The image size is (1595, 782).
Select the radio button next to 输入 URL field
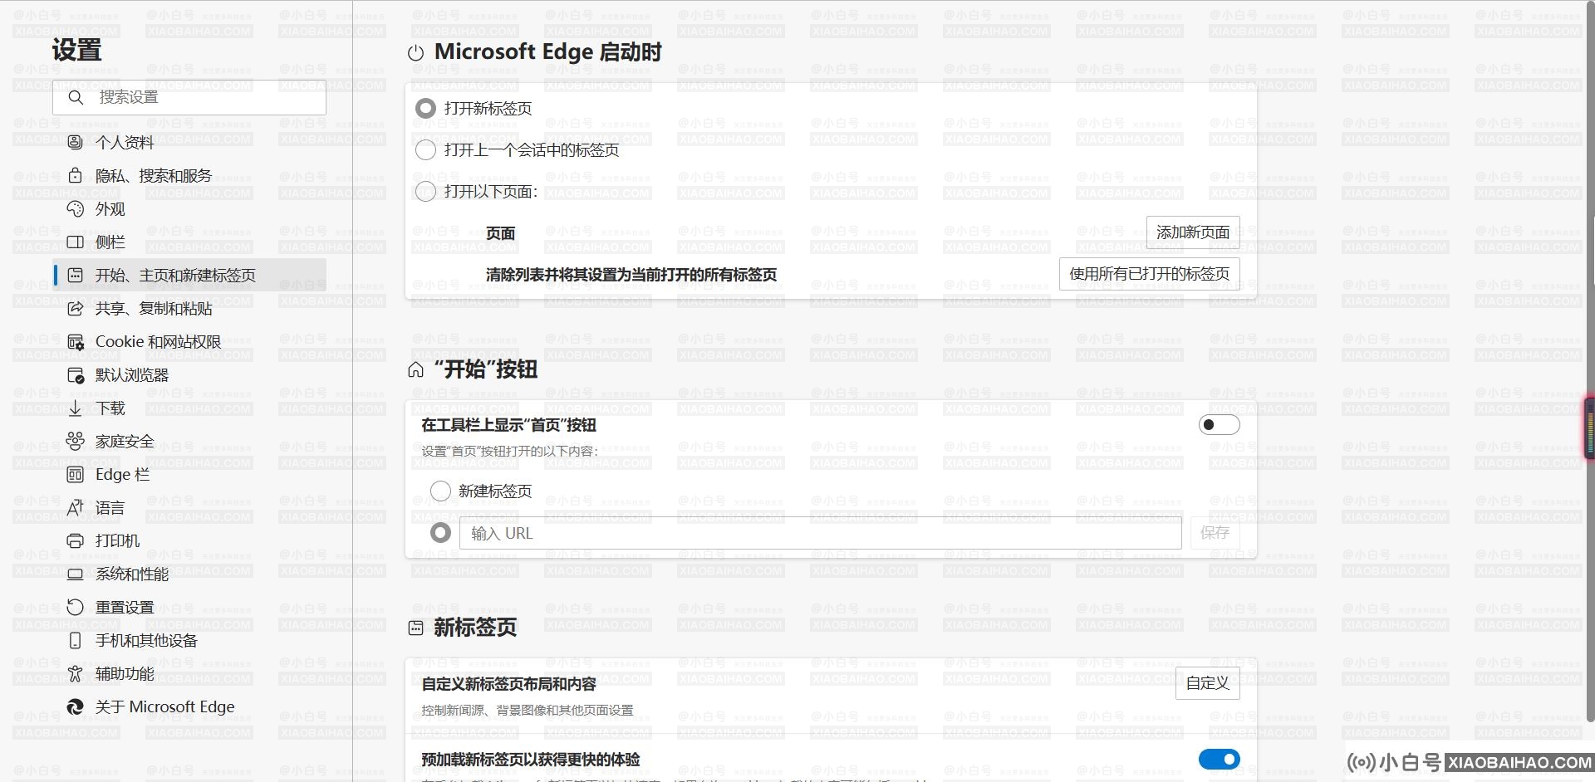pyautogui.click(x=440, y=533)
